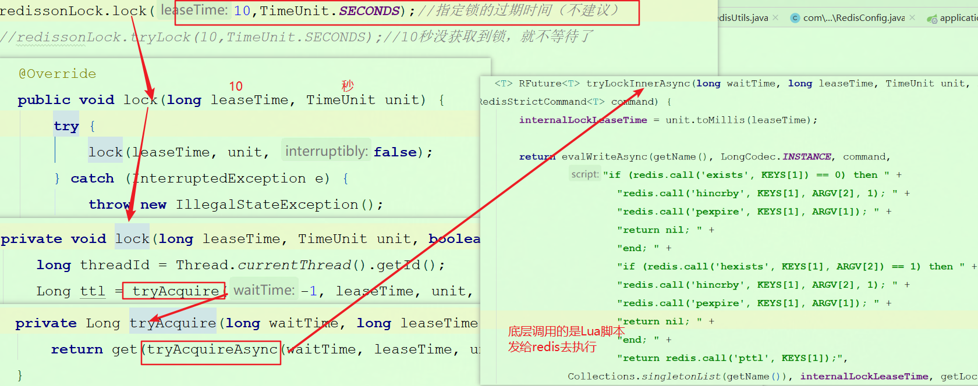Viewport: 978px width, 386px height.
Task: Click 'private void lock' method name
Action: pyautogui.click(x=132, y=238)
